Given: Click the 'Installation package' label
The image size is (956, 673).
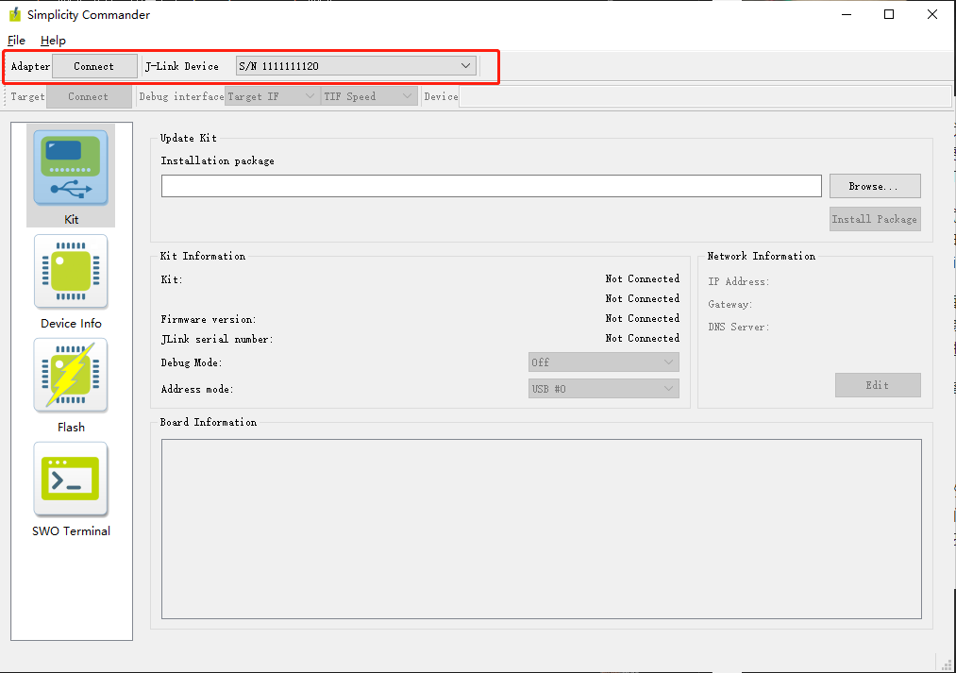Looking at the screenshot, I should 218,160.
